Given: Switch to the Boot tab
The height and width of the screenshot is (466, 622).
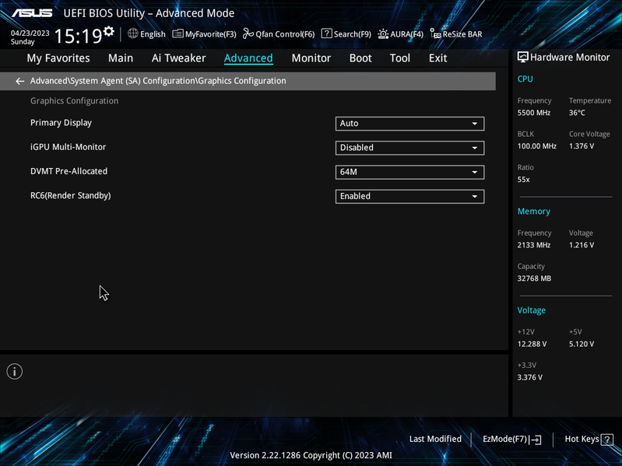Looking at the screenshot, I should click(360, 58).
